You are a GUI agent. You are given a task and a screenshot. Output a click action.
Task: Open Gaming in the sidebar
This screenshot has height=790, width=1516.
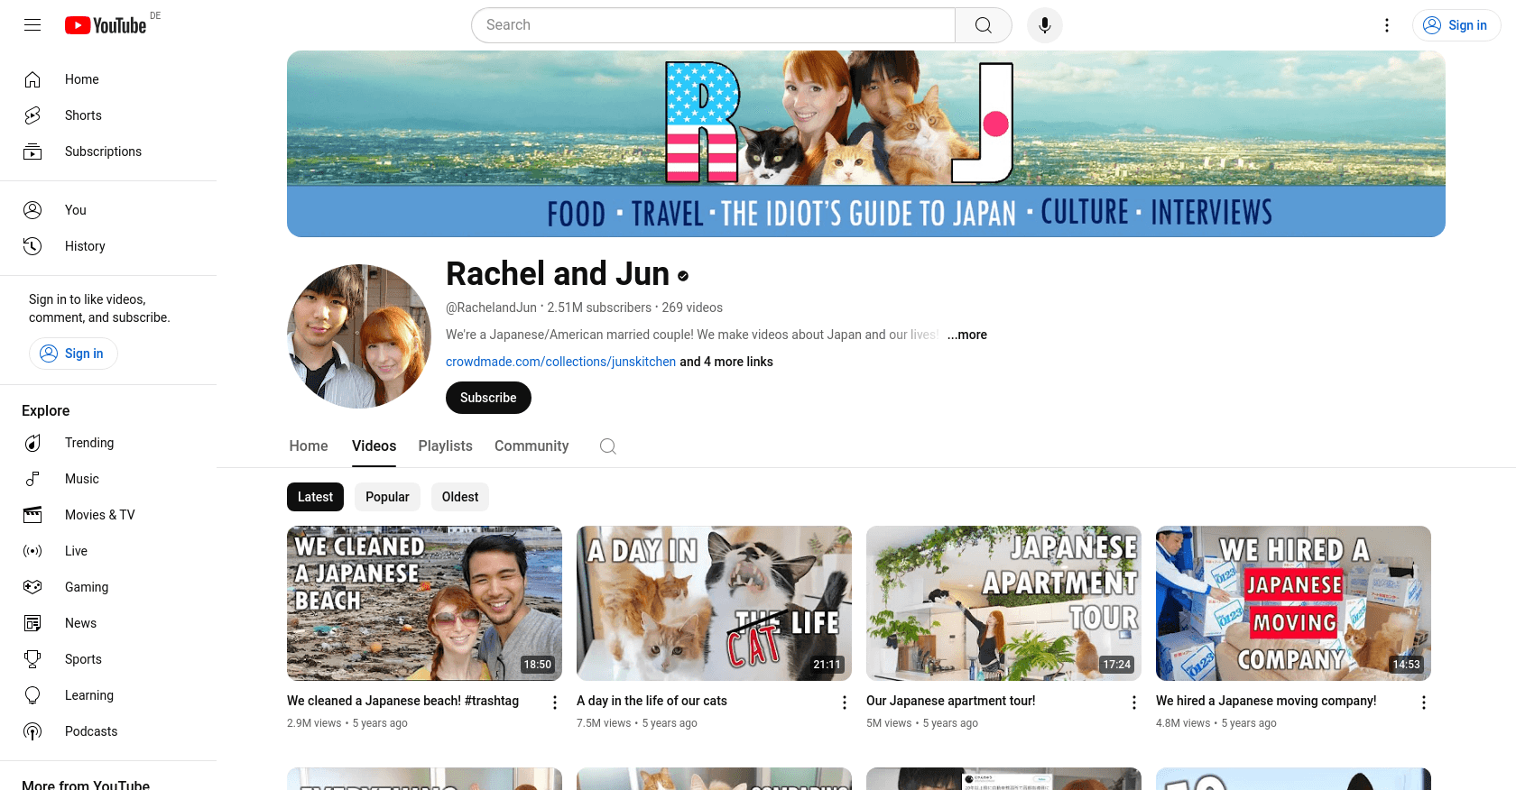(87, 587)
